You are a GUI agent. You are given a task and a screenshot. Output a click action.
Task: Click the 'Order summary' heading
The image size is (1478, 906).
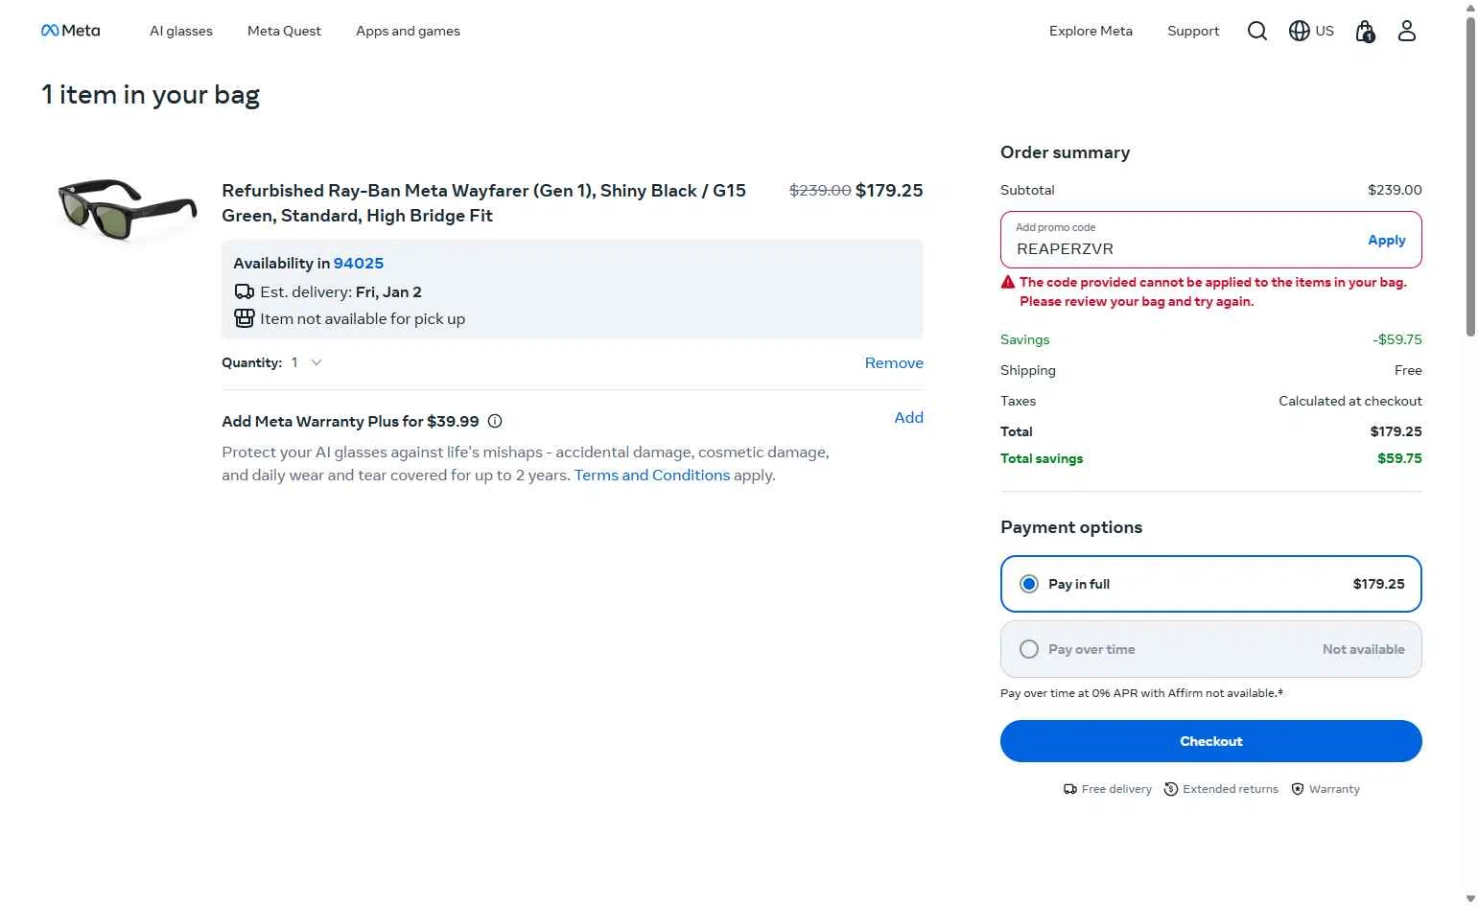(1065, 152)
